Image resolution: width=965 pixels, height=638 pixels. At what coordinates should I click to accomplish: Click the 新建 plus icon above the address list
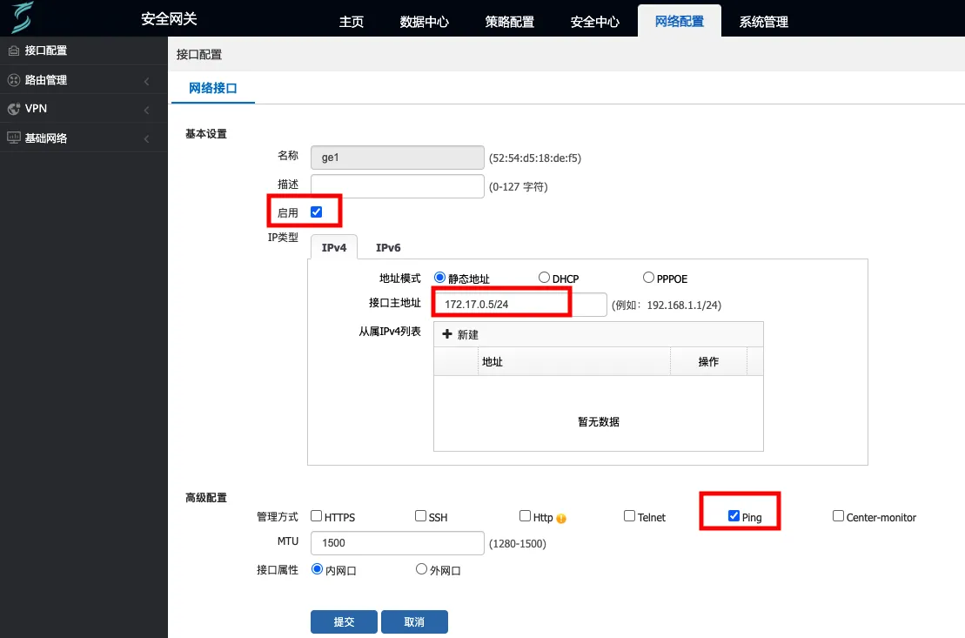(447, 333)
